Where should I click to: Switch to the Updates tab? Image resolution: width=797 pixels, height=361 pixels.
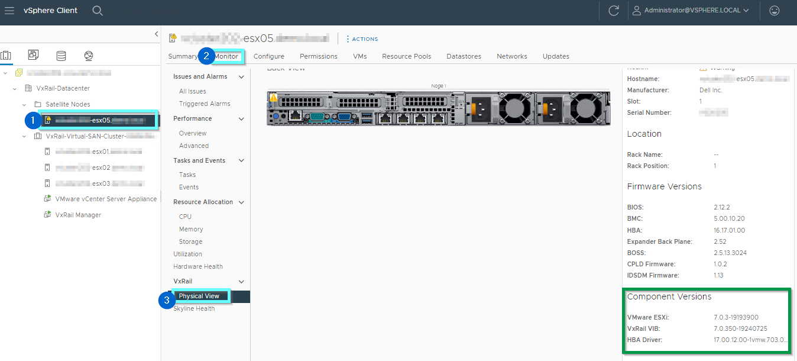556,56
